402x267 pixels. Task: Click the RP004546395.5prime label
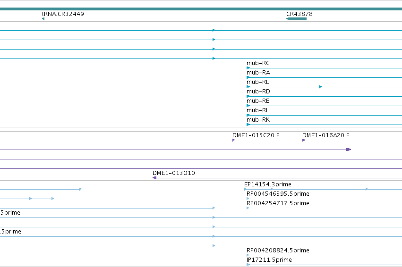278,194
